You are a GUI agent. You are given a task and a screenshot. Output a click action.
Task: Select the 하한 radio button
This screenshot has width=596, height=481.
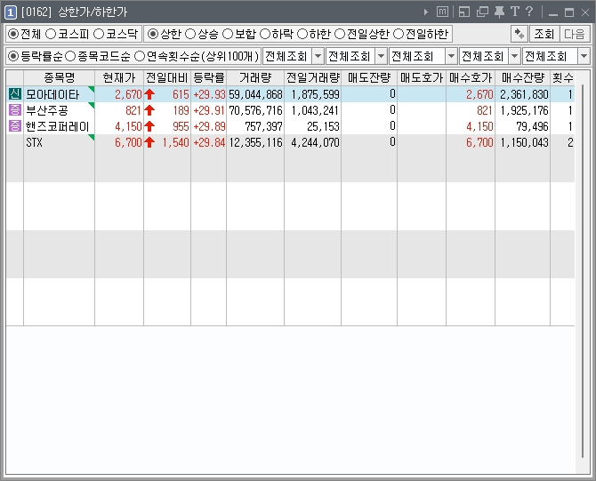click(x=302, y=34)
